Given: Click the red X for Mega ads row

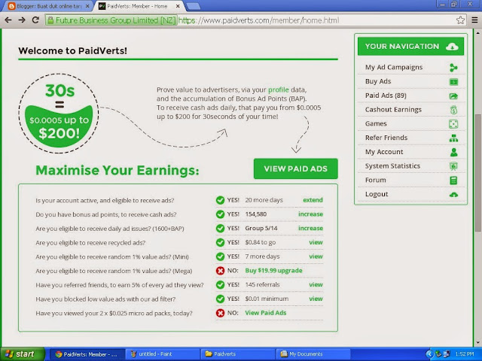Looking at the screenshot, I should tap(220, 271).
